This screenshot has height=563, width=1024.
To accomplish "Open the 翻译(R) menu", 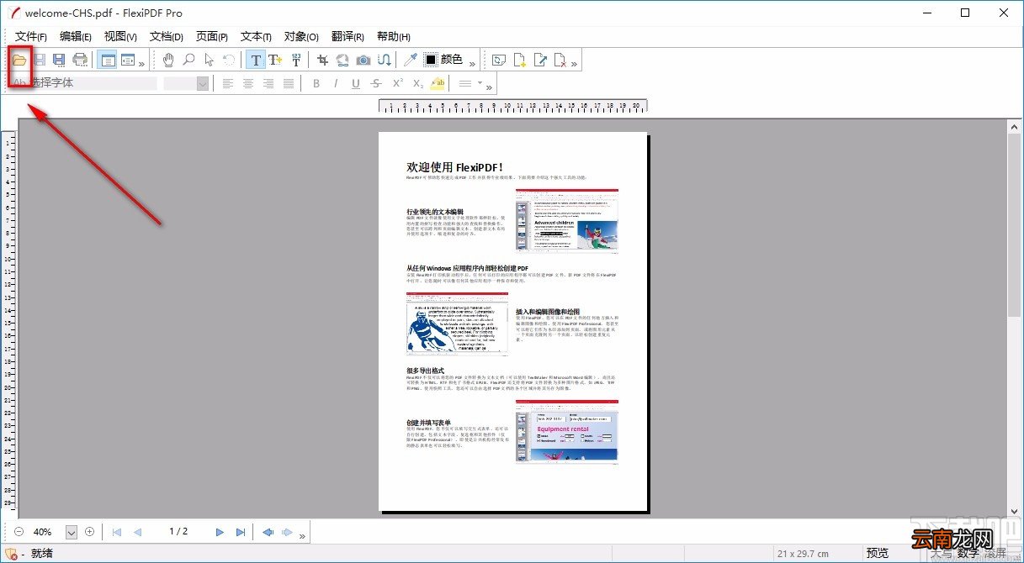I will (348, 36).
